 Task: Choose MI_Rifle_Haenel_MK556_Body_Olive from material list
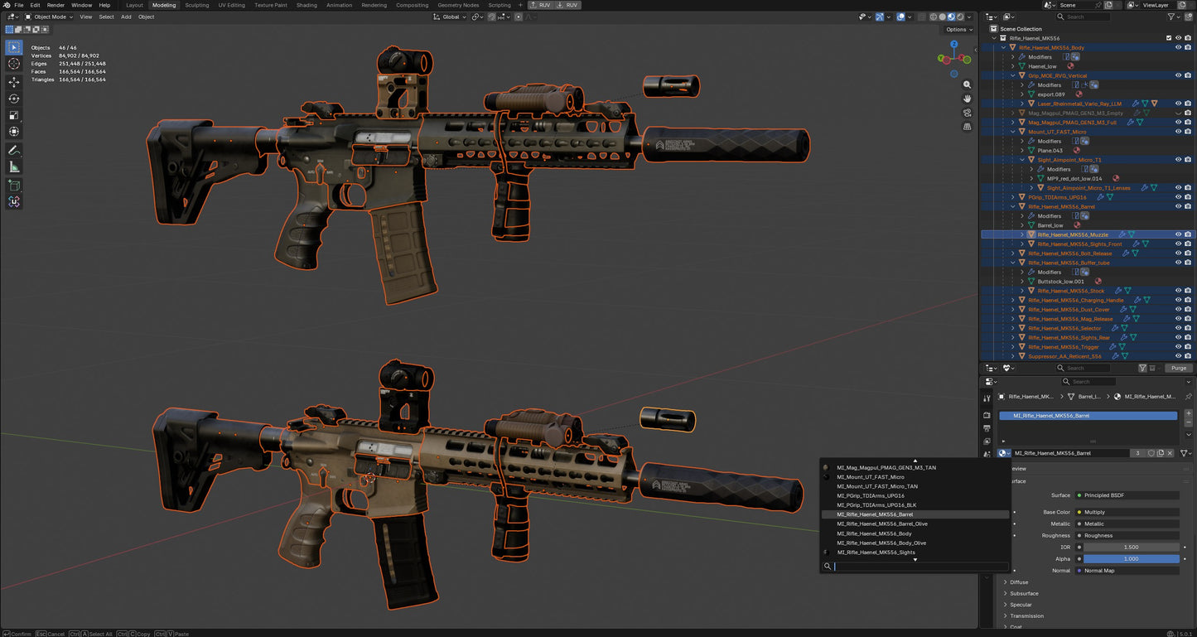pyautogui.click(x=881, y=543)
